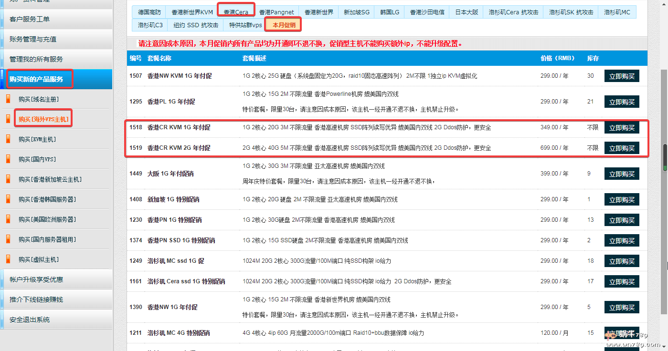This screenshot has width=668, height=351.
Task: Open 客户服务工单 in the sidebar
Action: coord(56,19)
